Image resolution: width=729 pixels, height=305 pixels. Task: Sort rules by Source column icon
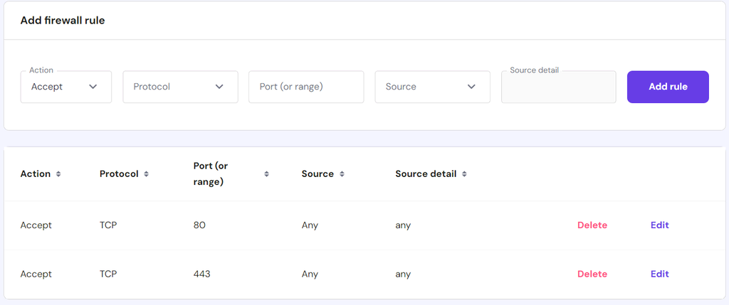coord(342,174)
